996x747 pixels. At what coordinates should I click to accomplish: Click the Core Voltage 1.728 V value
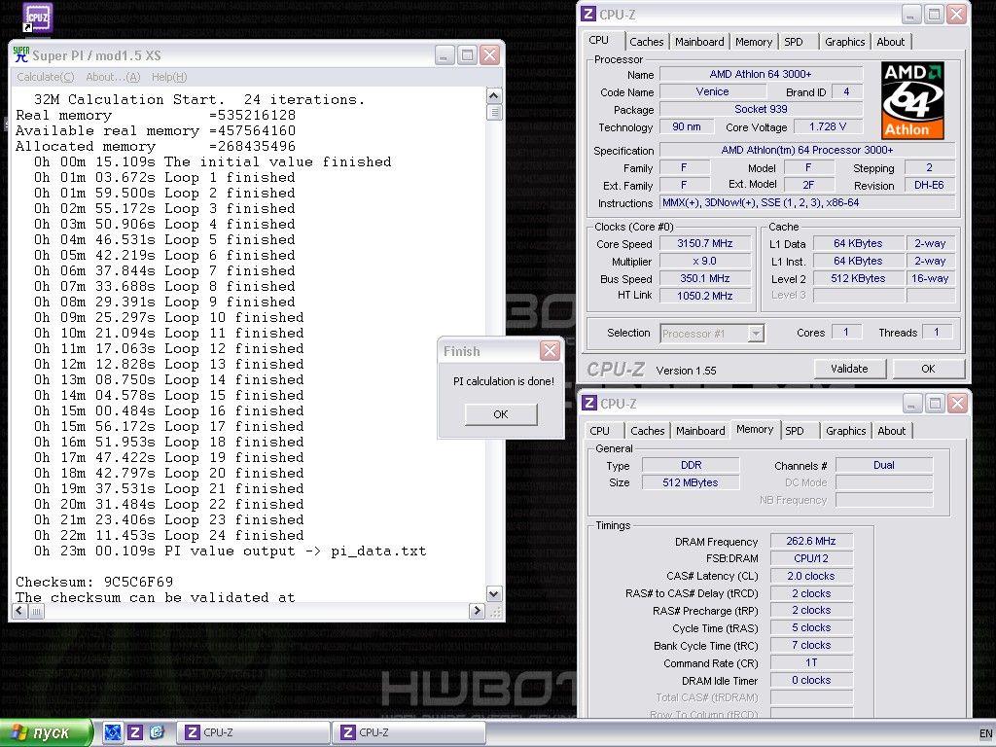click(x=827, y=126)
